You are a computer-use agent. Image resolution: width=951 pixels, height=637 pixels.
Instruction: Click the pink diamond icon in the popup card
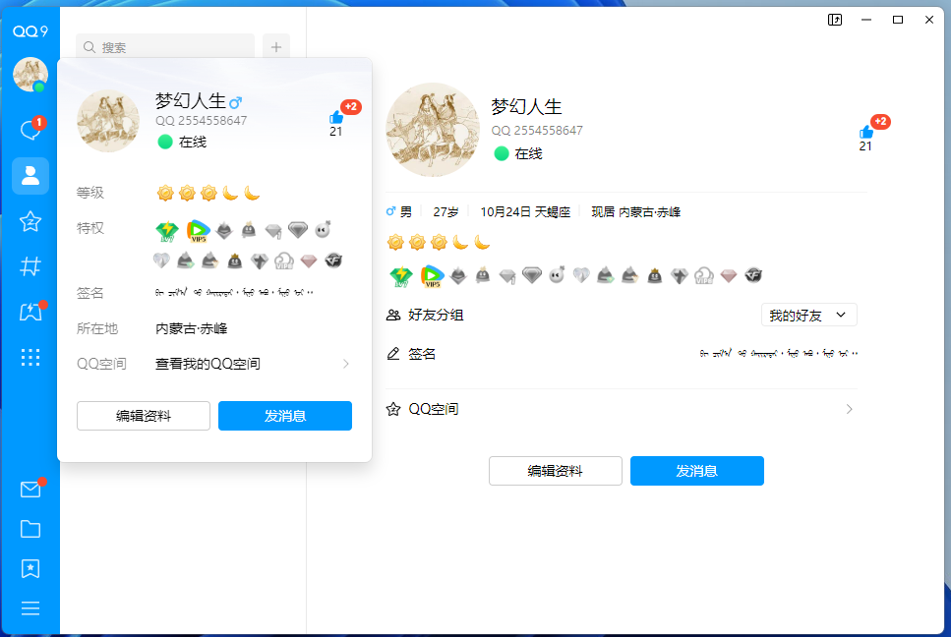tap(309, 261)
